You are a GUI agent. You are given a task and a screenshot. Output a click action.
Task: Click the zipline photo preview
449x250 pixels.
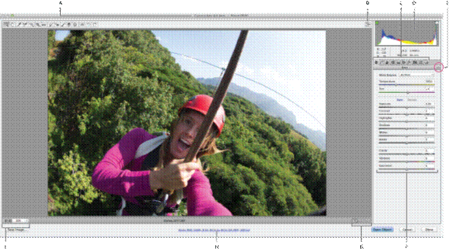pos(187,123)
